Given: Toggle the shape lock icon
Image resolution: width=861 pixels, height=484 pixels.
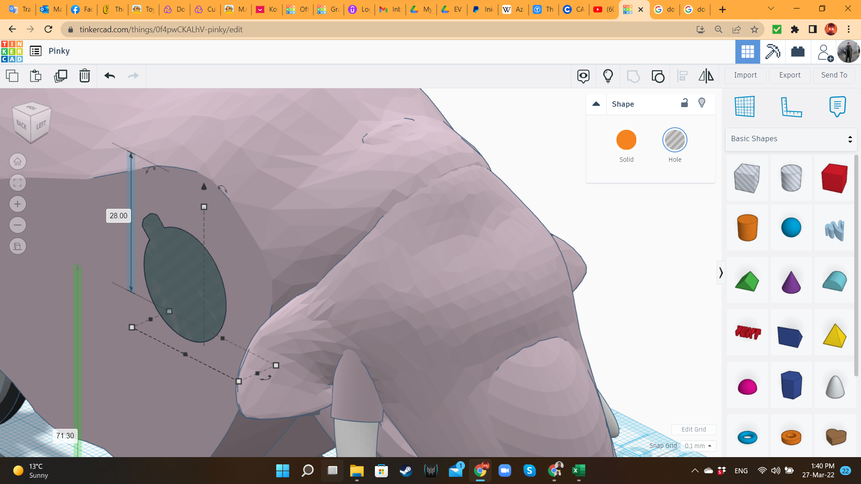Looking at the screenshot, I should point(684,103).
